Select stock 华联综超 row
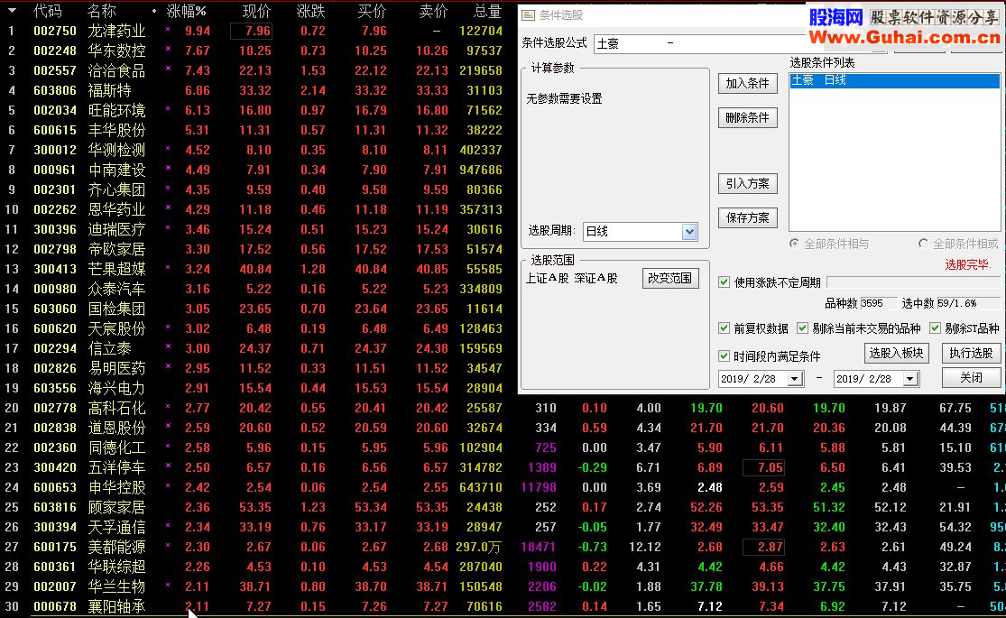The height and width of the screenshot is (618, 1006). (503, 567)
